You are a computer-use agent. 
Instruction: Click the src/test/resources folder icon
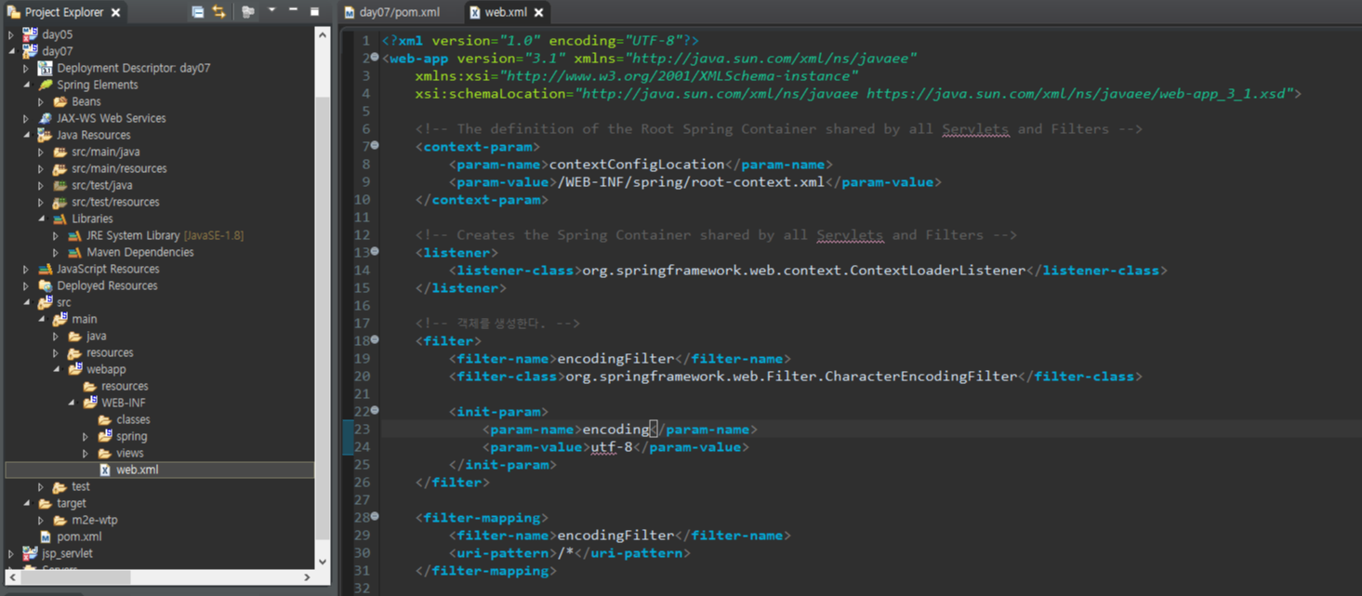tap(60, 202)
